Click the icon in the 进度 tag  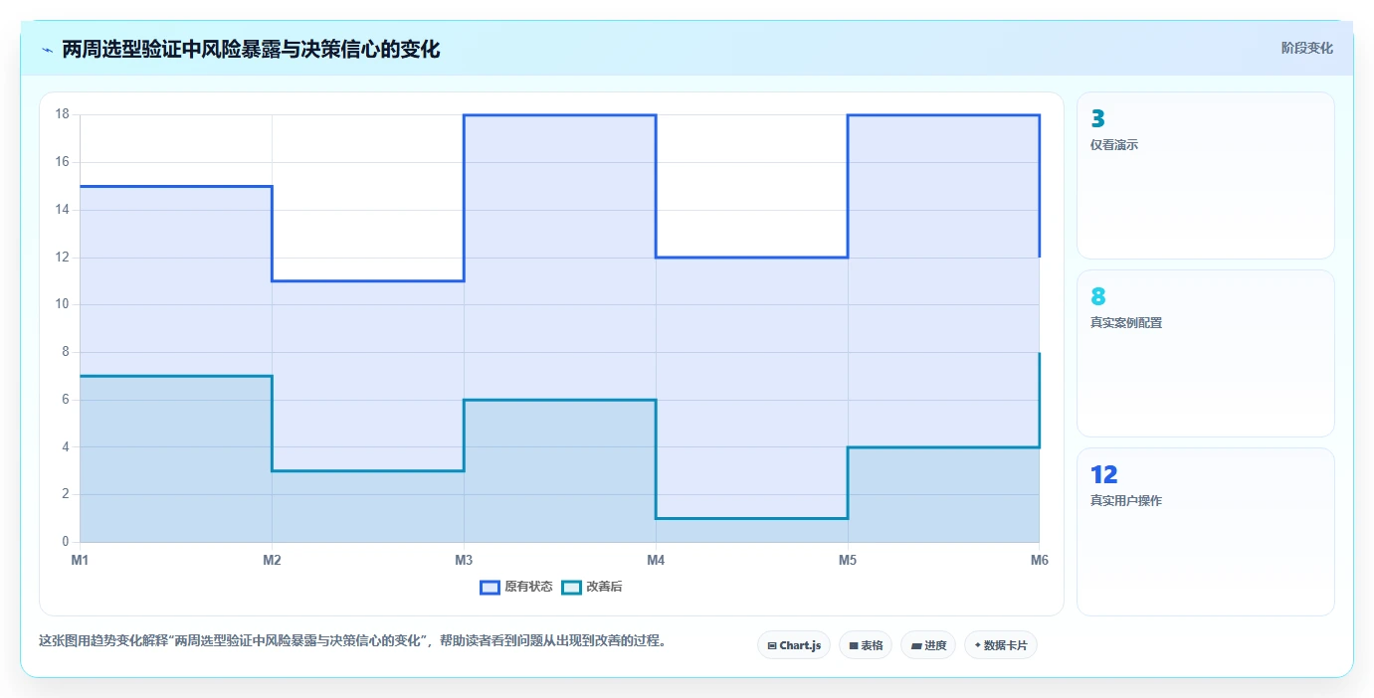click(916, 646)
